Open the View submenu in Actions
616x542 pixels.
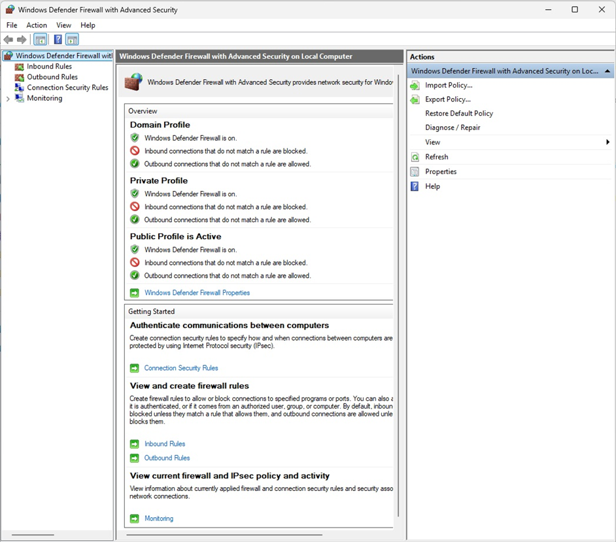click(x=432, y=141)
